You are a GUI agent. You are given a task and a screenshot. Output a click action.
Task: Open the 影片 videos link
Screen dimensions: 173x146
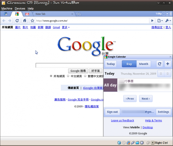[25, 27]
